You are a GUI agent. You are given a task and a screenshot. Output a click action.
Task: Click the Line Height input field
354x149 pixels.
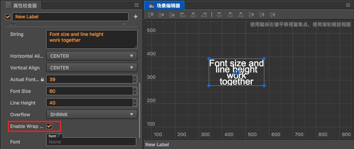[89, 103]
